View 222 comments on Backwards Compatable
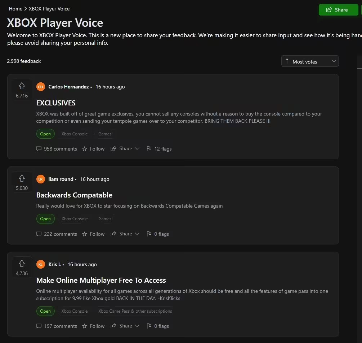 [61, 234]
